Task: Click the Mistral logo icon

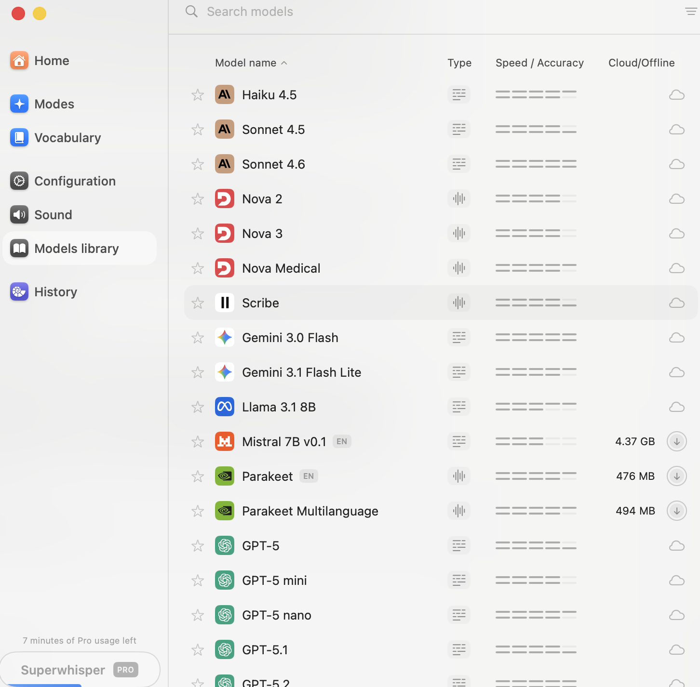Action: click(x=225, y=441)
